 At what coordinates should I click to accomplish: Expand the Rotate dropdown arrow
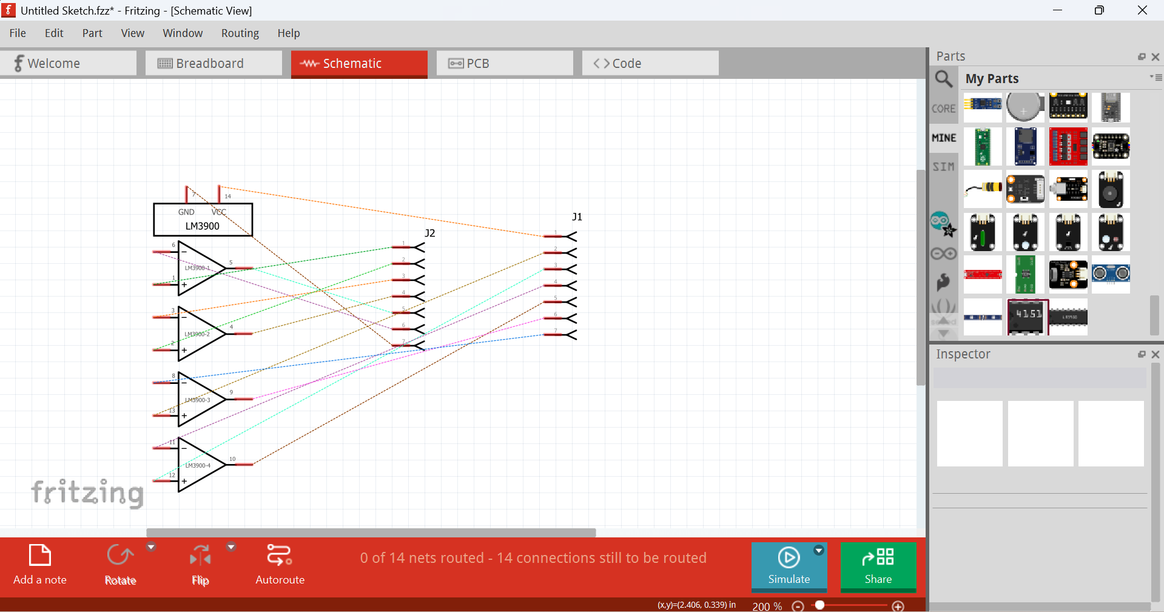[151, 546]
